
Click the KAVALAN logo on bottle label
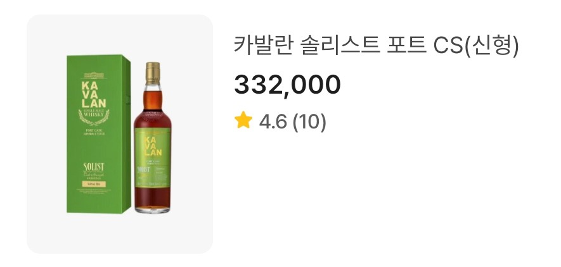[153, 147]
